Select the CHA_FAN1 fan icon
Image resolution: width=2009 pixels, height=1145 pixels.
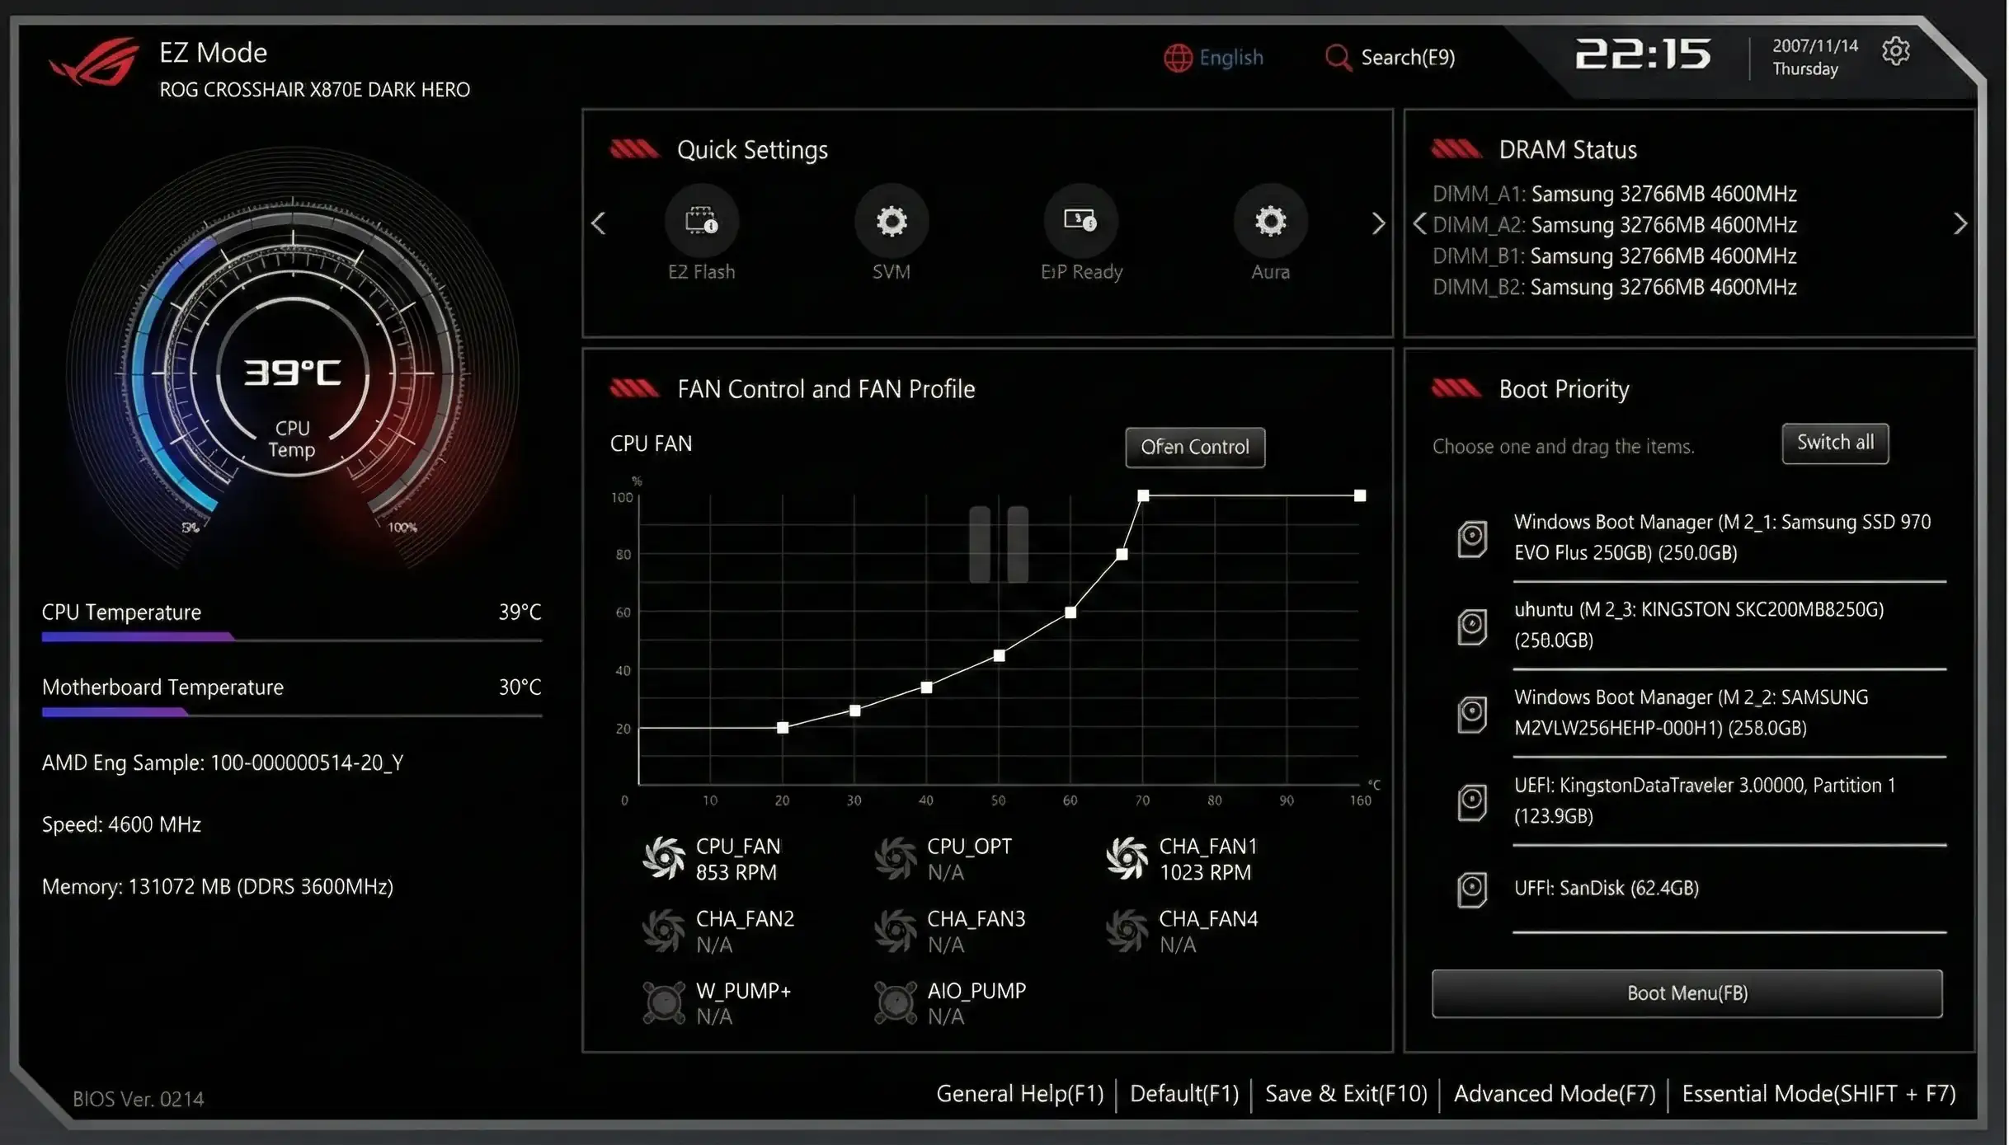(1127, 858)
